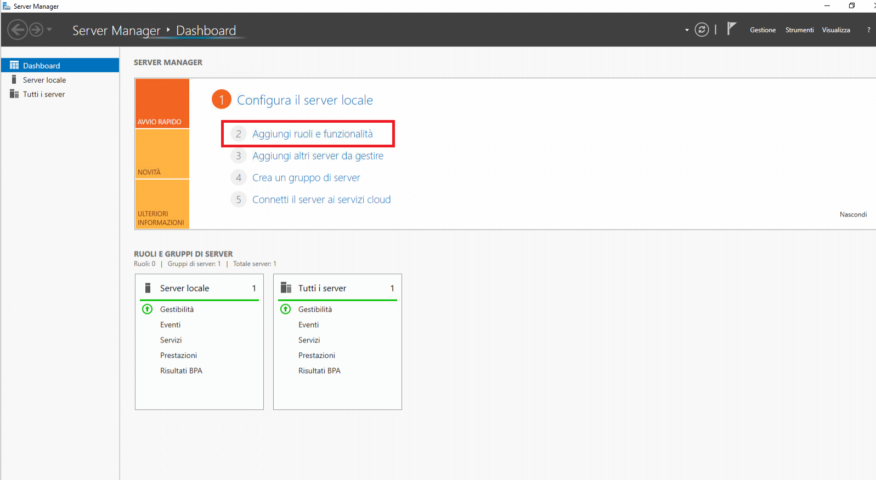Click the step 3 number circle

tap(238, 156)
